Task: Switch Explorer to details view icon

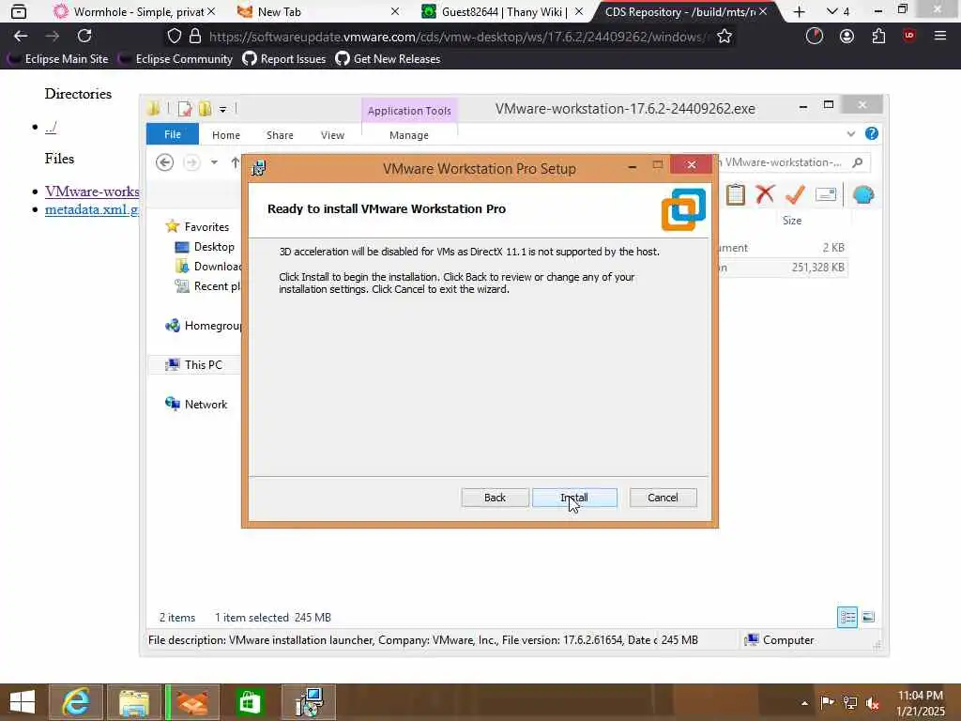Action: (x=847, y=617)
